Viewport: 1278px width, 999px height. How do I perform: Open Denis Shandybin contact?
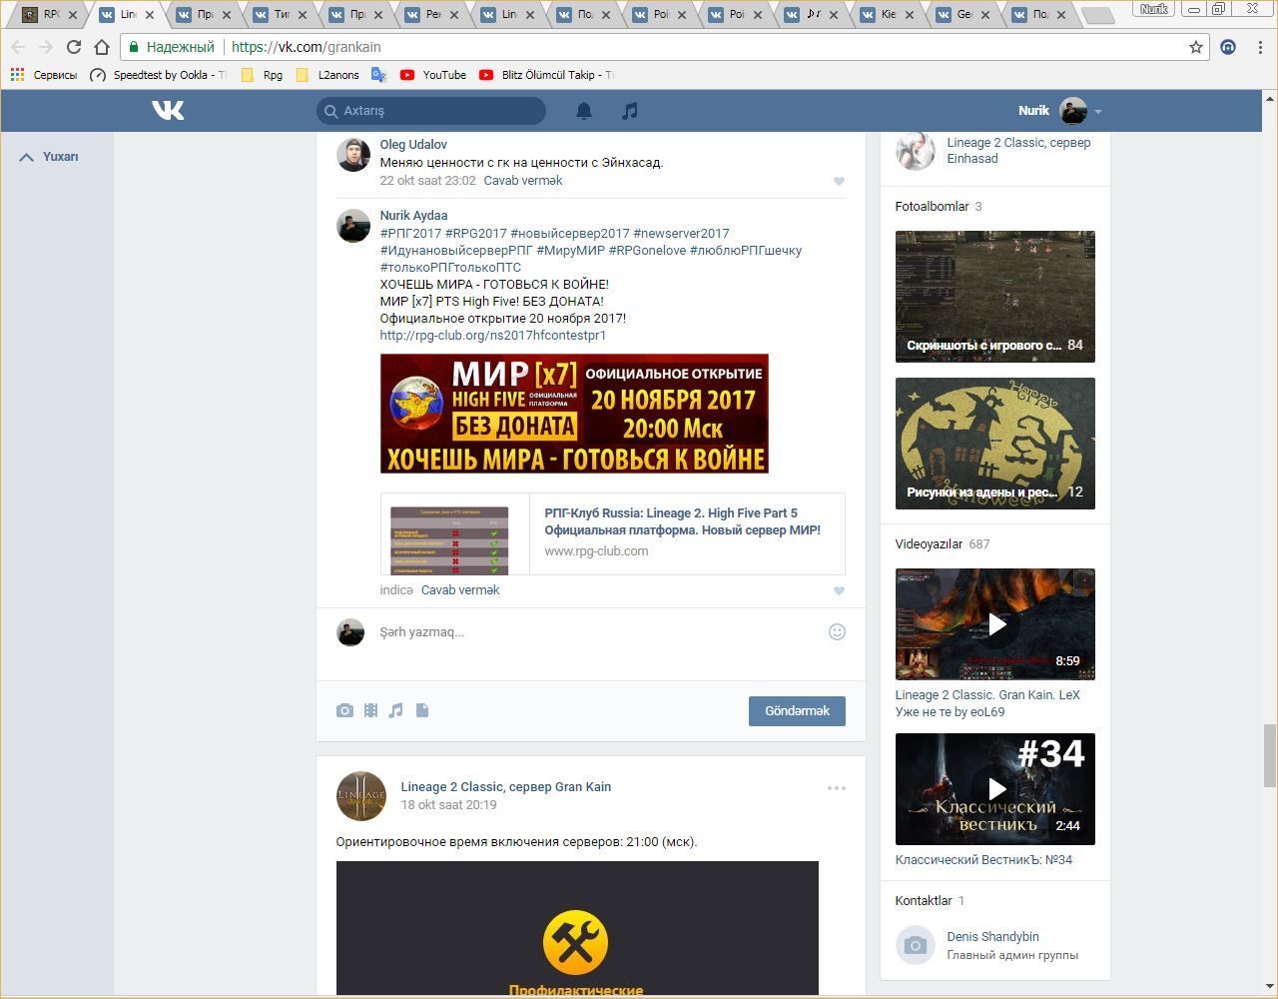992,937
